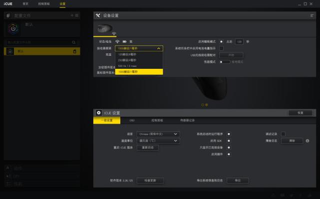The width and height of the screenshot is (320, 199).
Task: Open the language dropdown showing Chinese
Action: 158,134
